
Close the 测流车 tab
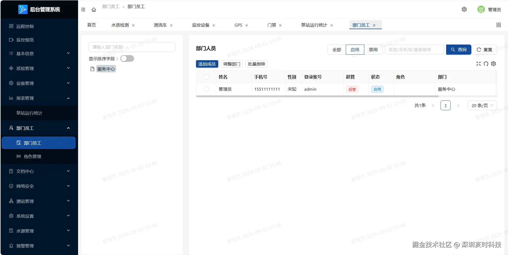(171, 25)
